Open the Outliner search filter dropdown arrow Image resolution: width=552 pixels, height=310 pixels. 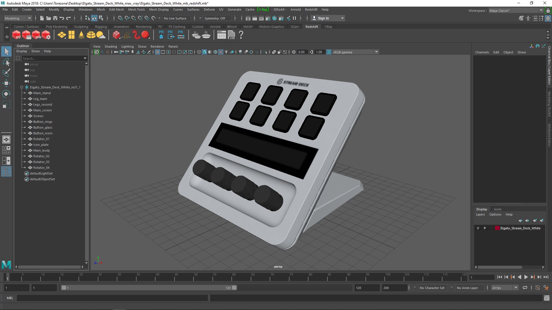coord(85,59)
